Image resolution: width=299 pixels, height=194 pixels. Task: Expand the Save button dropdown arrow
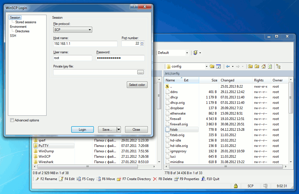pos(119,129)
